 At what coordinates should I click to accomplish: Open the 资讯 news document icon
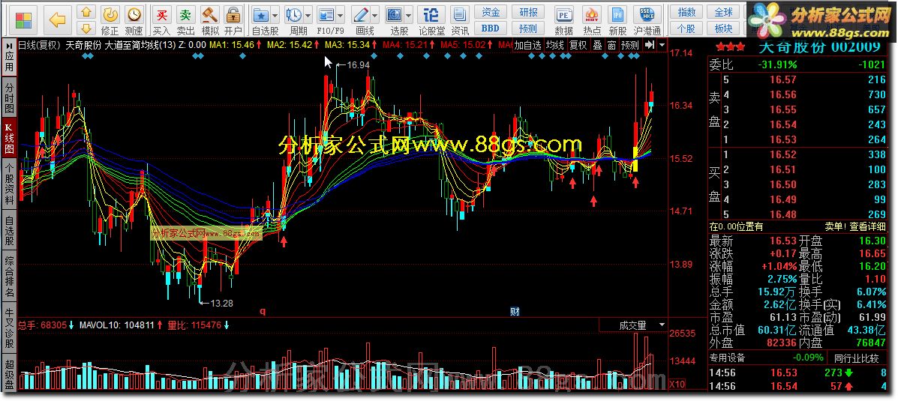[x=459, y=14]
